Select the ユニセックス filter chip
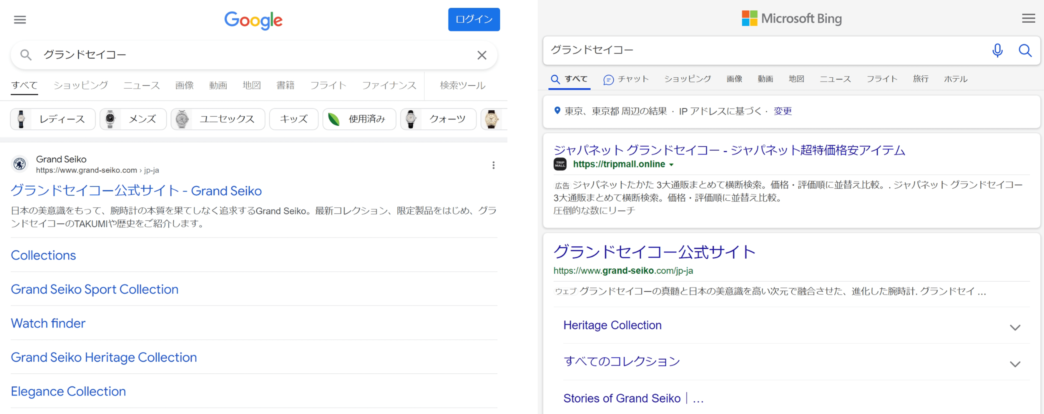This screenshot has height=414, width=1044. 218,119
